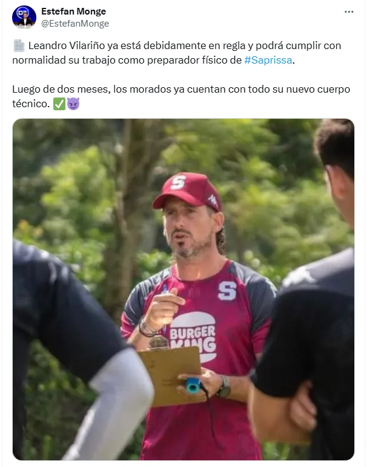This screenshot has width=367, height=467.
Task: Select the paragraph beginning Luego de dos meses
Action: (x=181, y=96)
